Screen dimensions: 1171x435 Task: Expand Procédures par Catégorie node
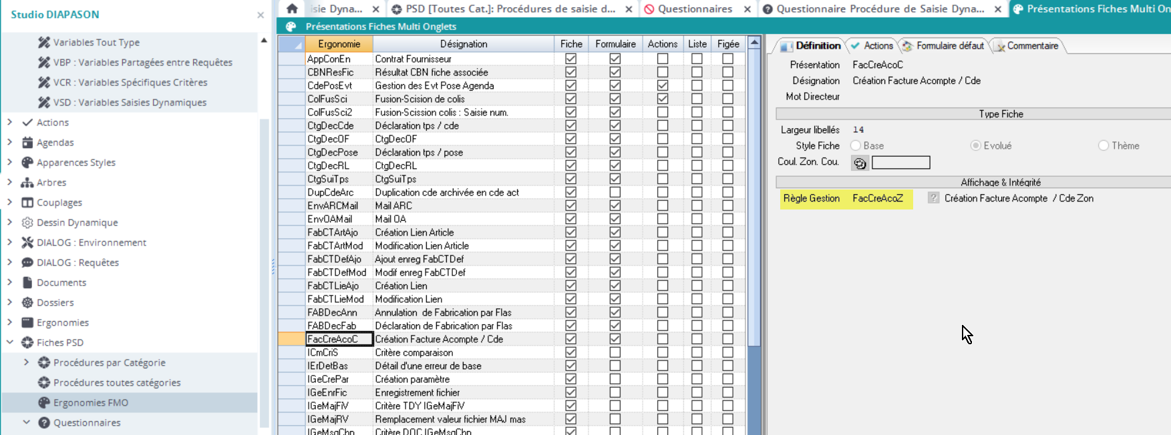coord(26,362)
